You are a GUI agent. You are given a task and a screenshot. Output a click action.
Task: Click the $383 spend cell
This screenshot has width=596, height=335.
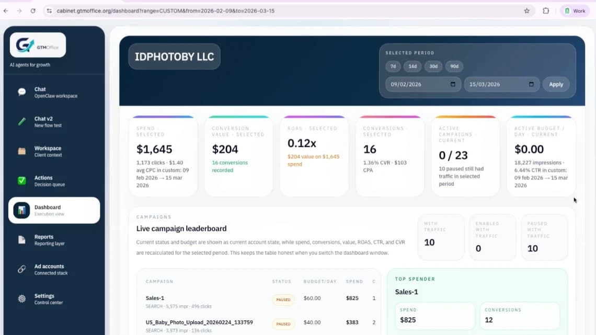pos(352,322)
